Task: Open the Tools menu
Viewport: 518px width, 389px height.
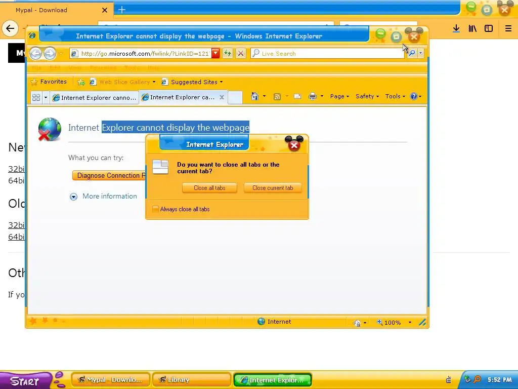Action: (395, 96)
